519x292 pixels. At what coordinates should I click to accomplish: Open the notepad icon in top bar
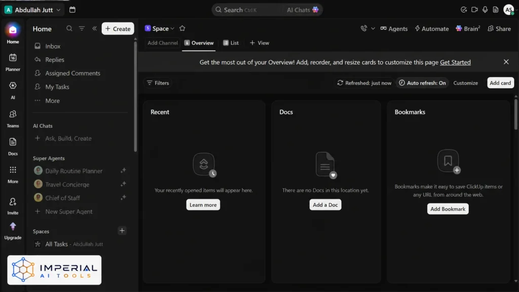pos(496,10)
